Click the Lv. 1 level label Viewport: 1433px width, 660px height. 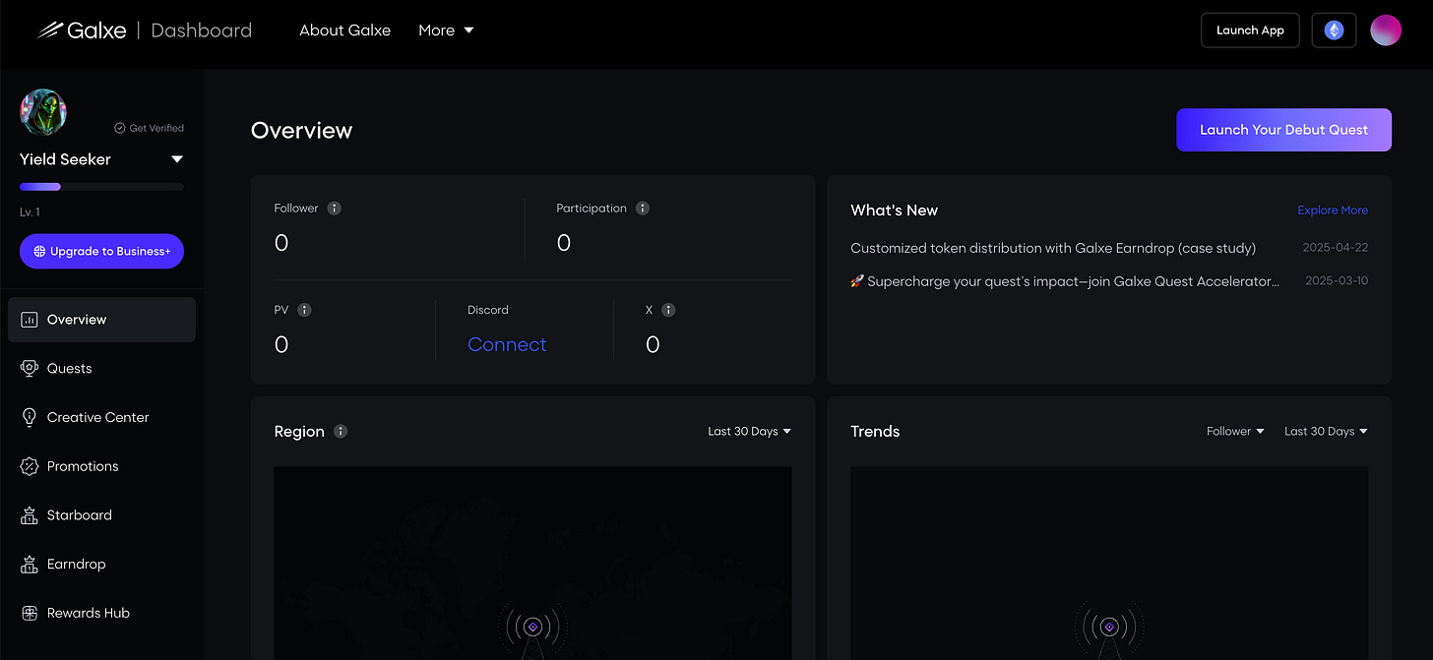coord(30,212)
